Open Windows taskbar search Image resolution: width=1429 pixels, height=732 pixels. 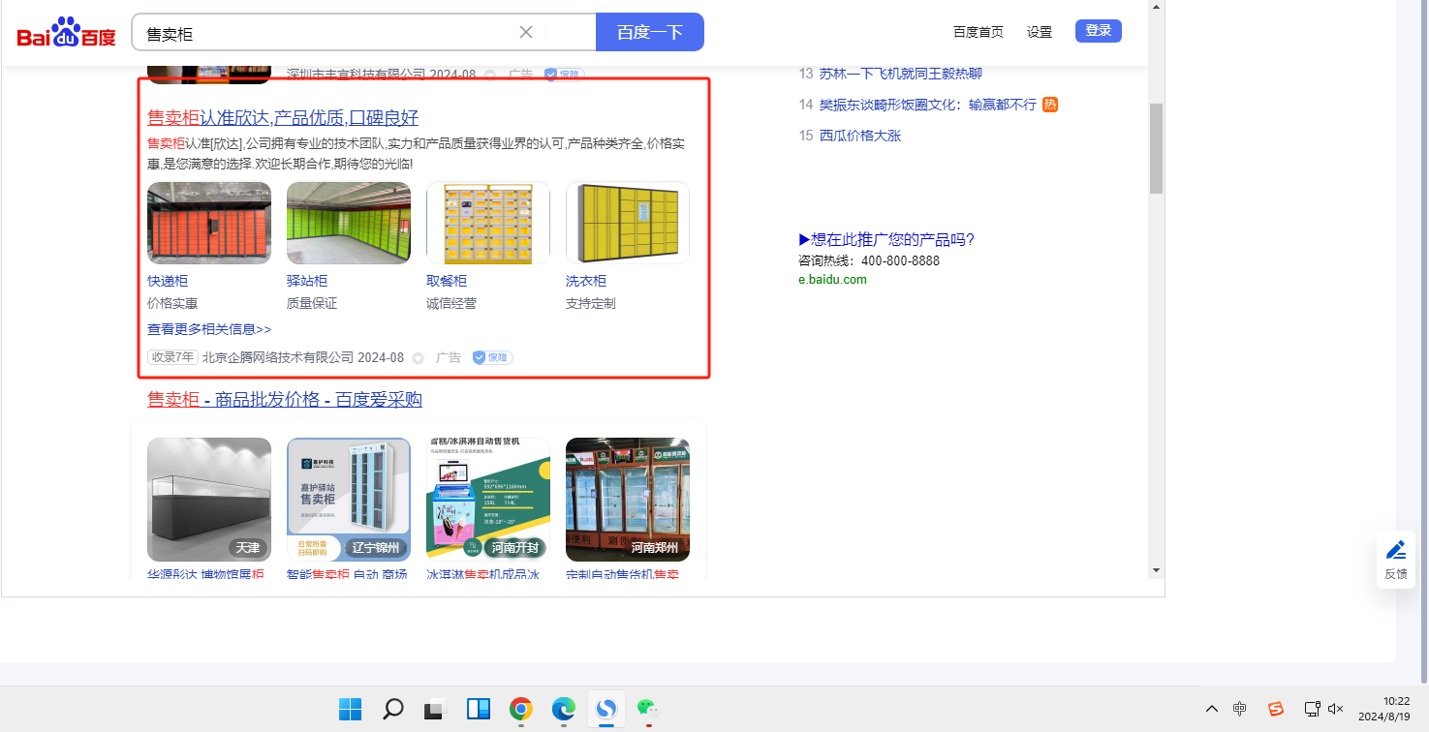point(392,709)
